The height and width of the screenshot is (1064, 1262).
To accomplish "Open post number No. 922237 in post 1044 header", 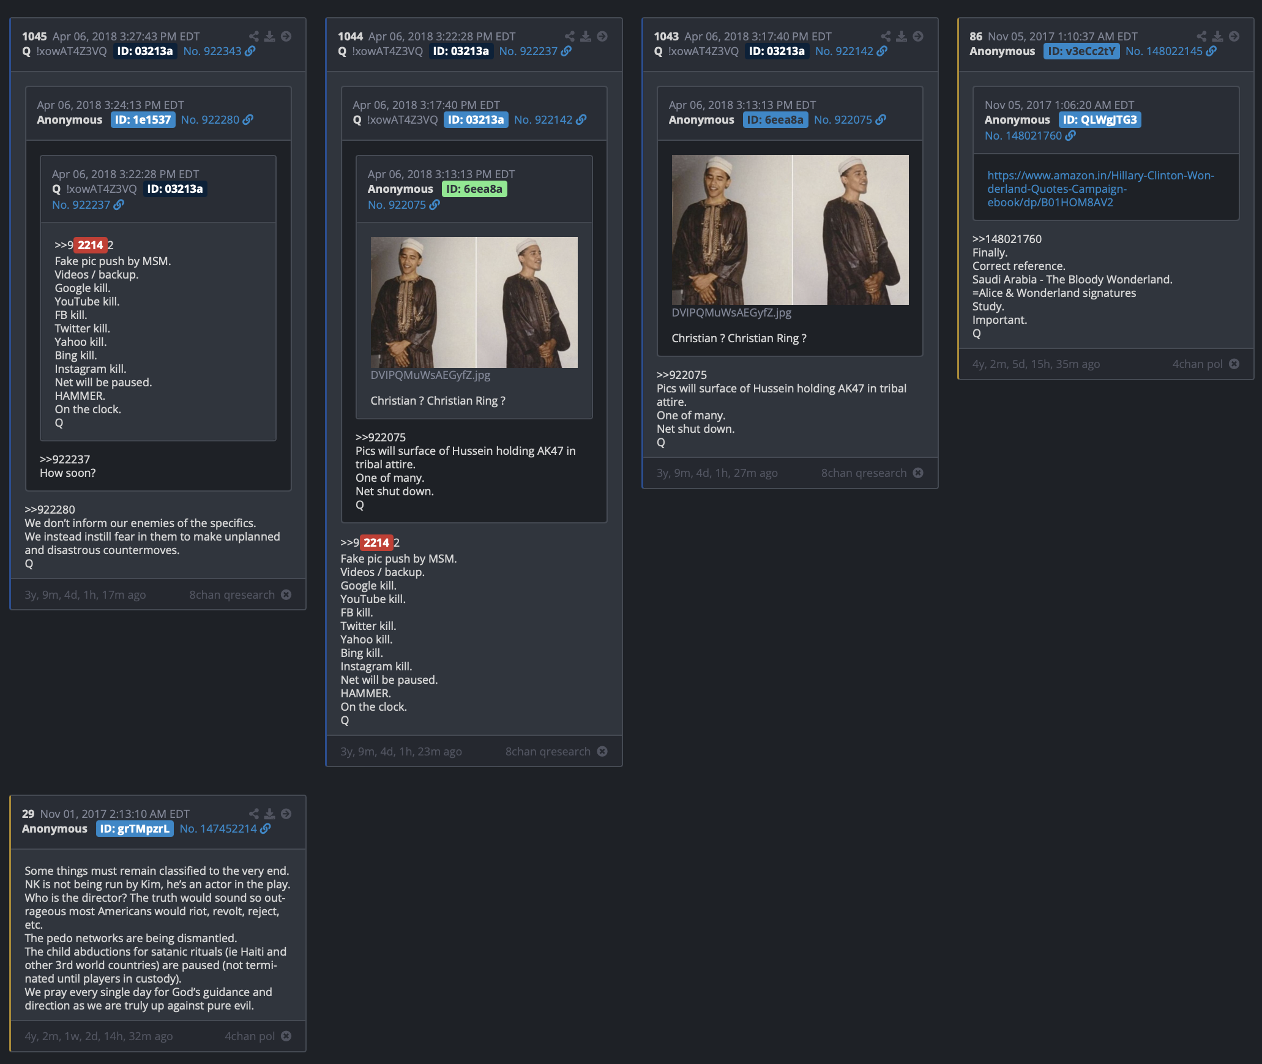I will tap(528, 51).
